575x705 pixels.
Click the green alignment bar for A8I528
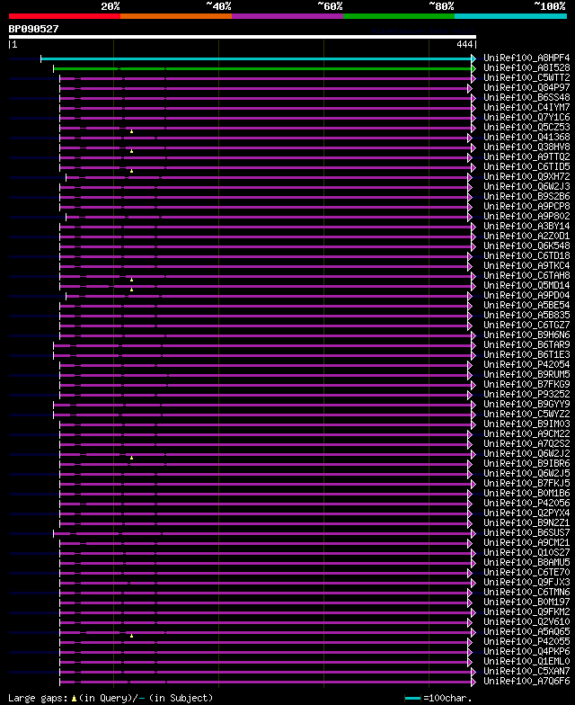pos(262,68)
